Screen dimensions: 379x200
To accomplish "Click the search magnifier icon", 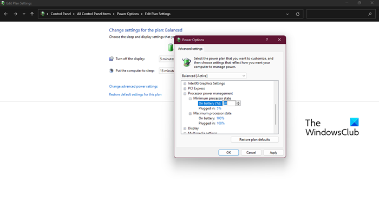I will tap(370, 14).
